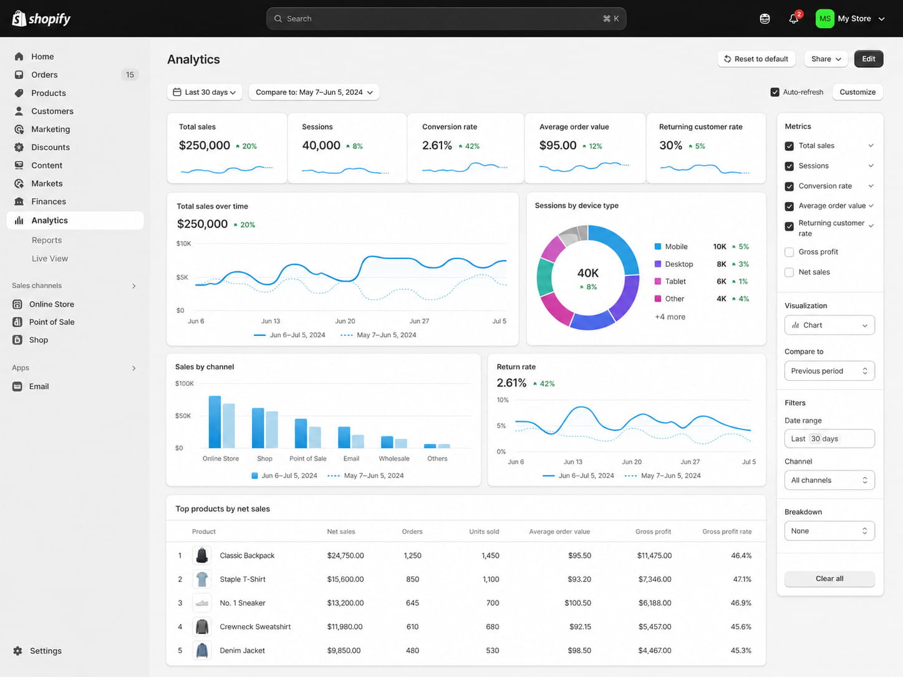Uncheck the Returning customer rate checkbox

[789, 226]
